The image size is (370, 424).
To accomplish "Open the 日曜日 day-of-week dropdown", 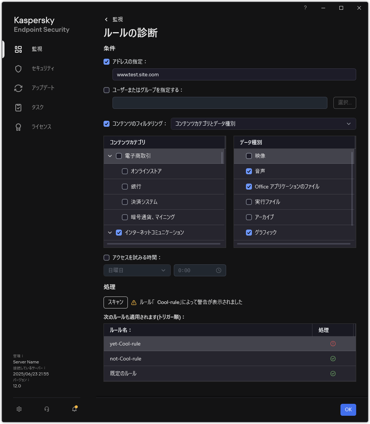I will (x=137, y=270).
